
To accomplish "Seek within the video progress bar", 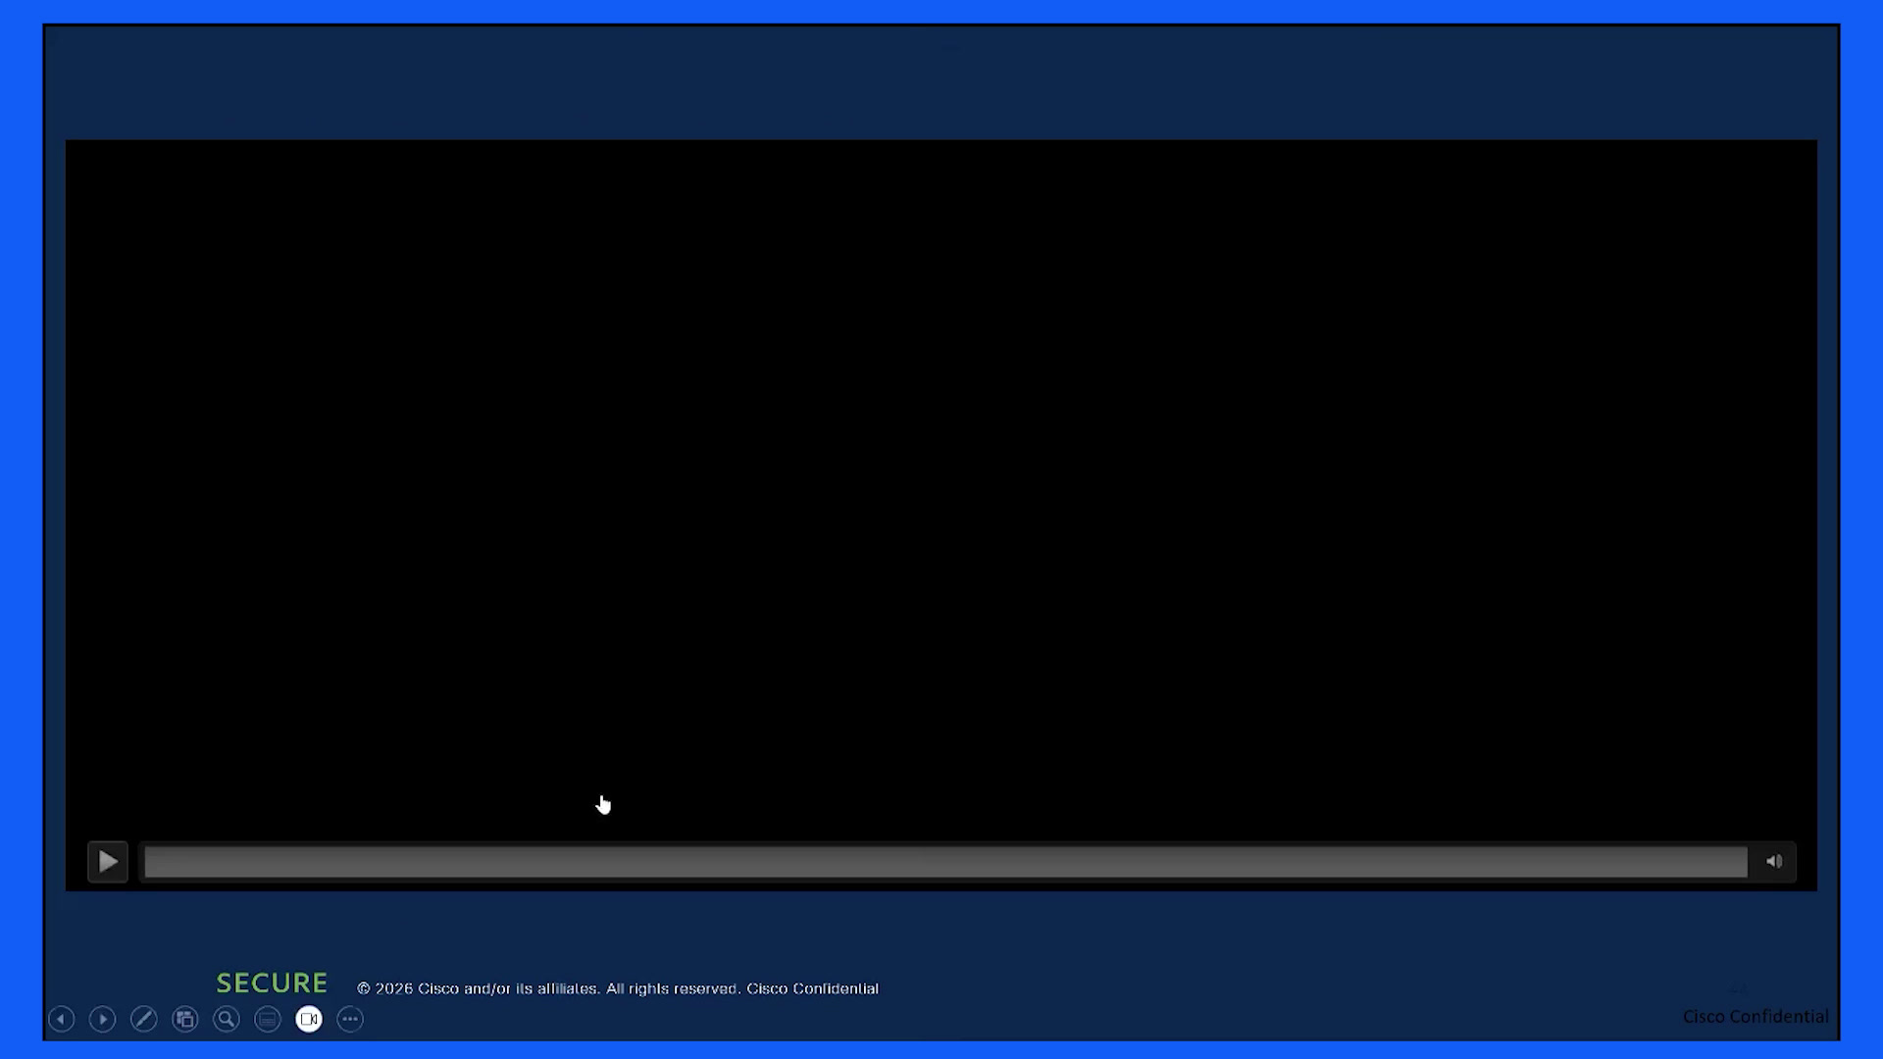I will [x=945, y=862].
